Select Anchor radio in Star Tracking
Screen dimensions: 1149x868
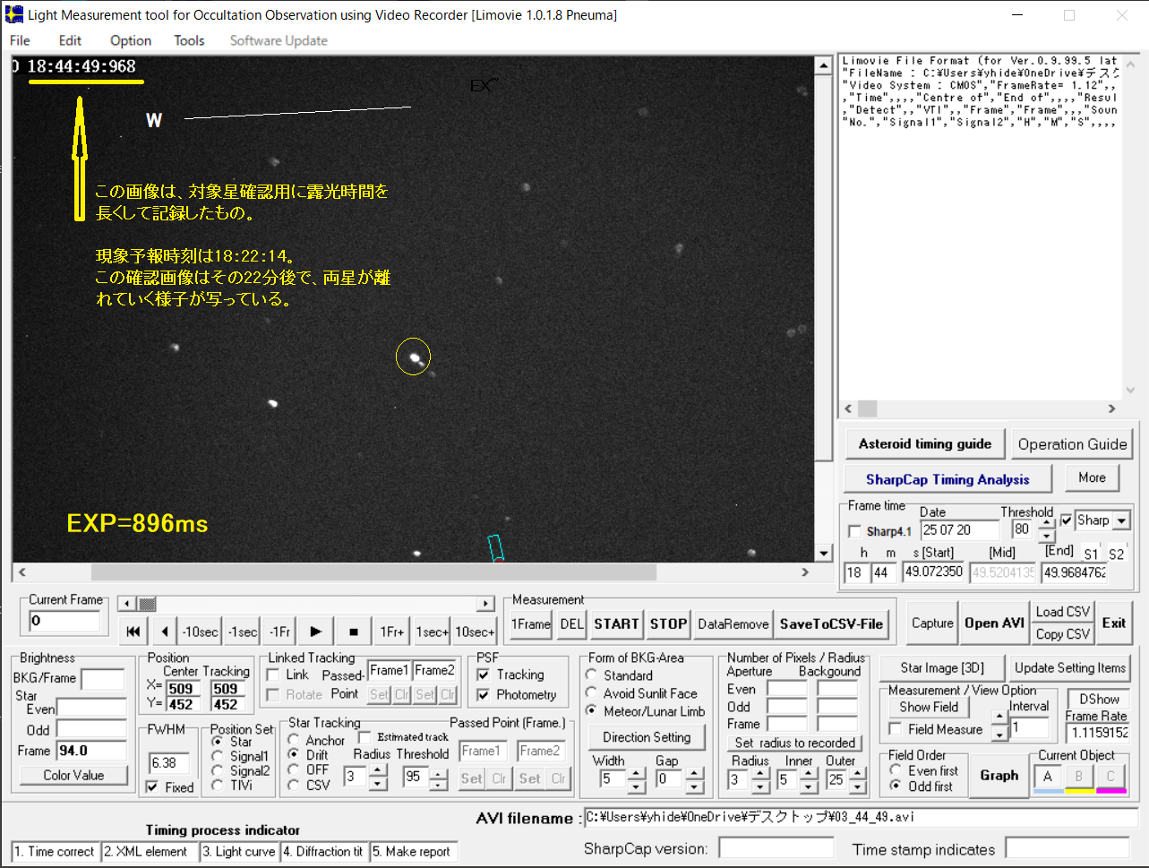[294, 740]
